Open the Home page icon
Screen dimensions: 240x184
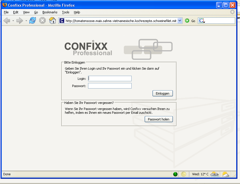(52, 21)
